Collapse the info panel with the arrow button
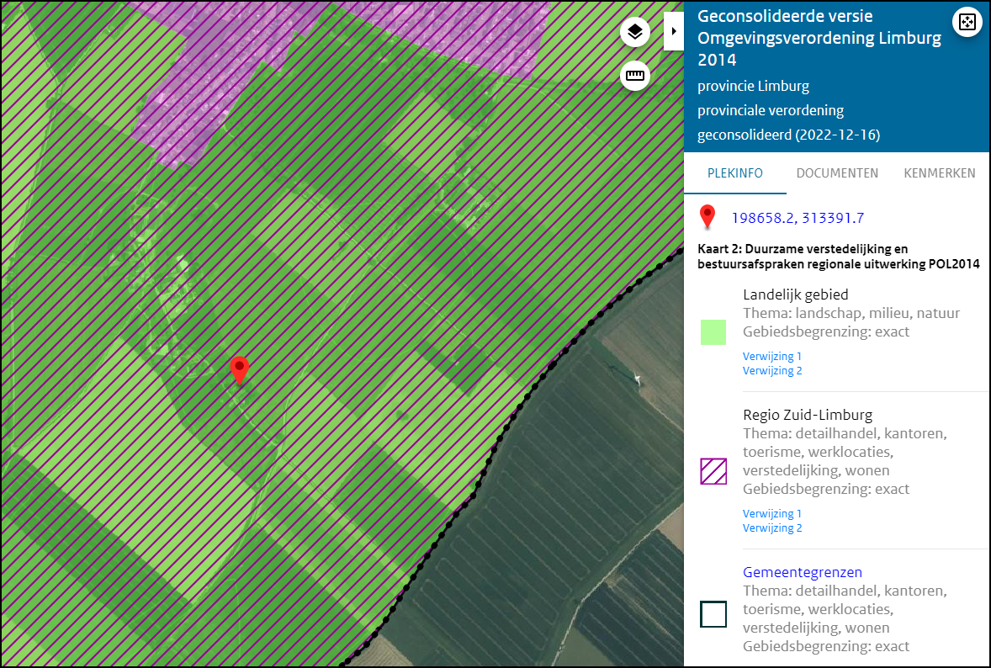The width and height of the screenshot is (991, 668). click(673, 30)
